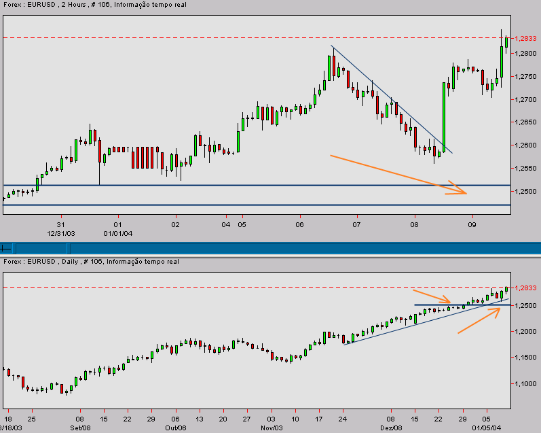This screenshot has height=433, width=541.
Task: Click the Nov/03 label on Daily axis
Action: point(272,428)
